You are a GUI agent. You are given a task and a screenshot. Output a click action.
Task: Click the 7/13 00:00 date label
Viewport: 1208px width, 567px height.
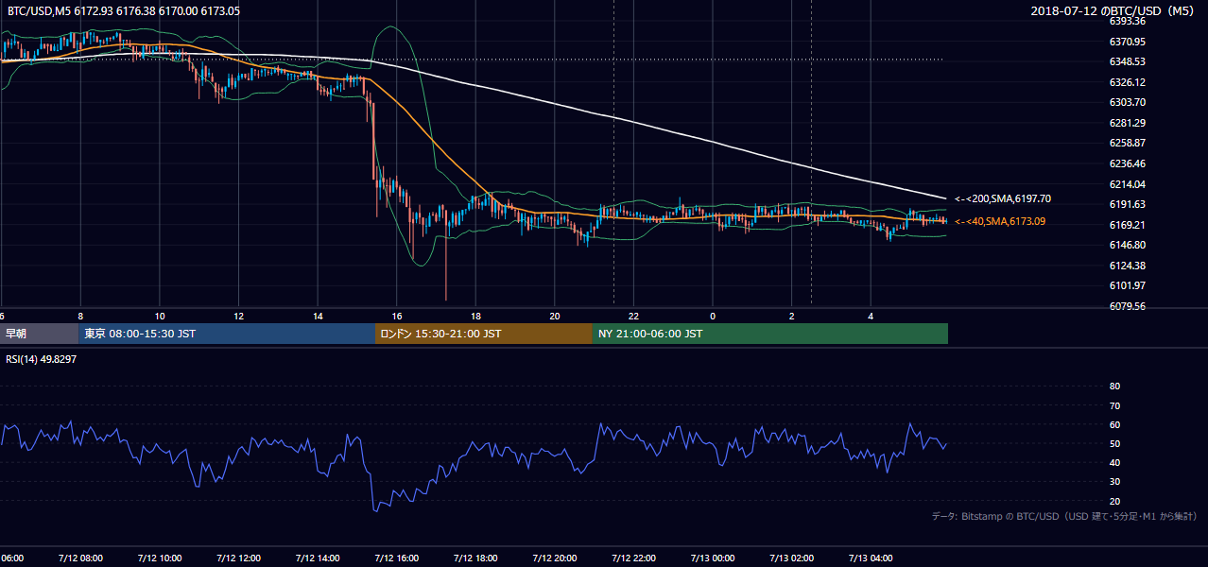coord(712,558)
